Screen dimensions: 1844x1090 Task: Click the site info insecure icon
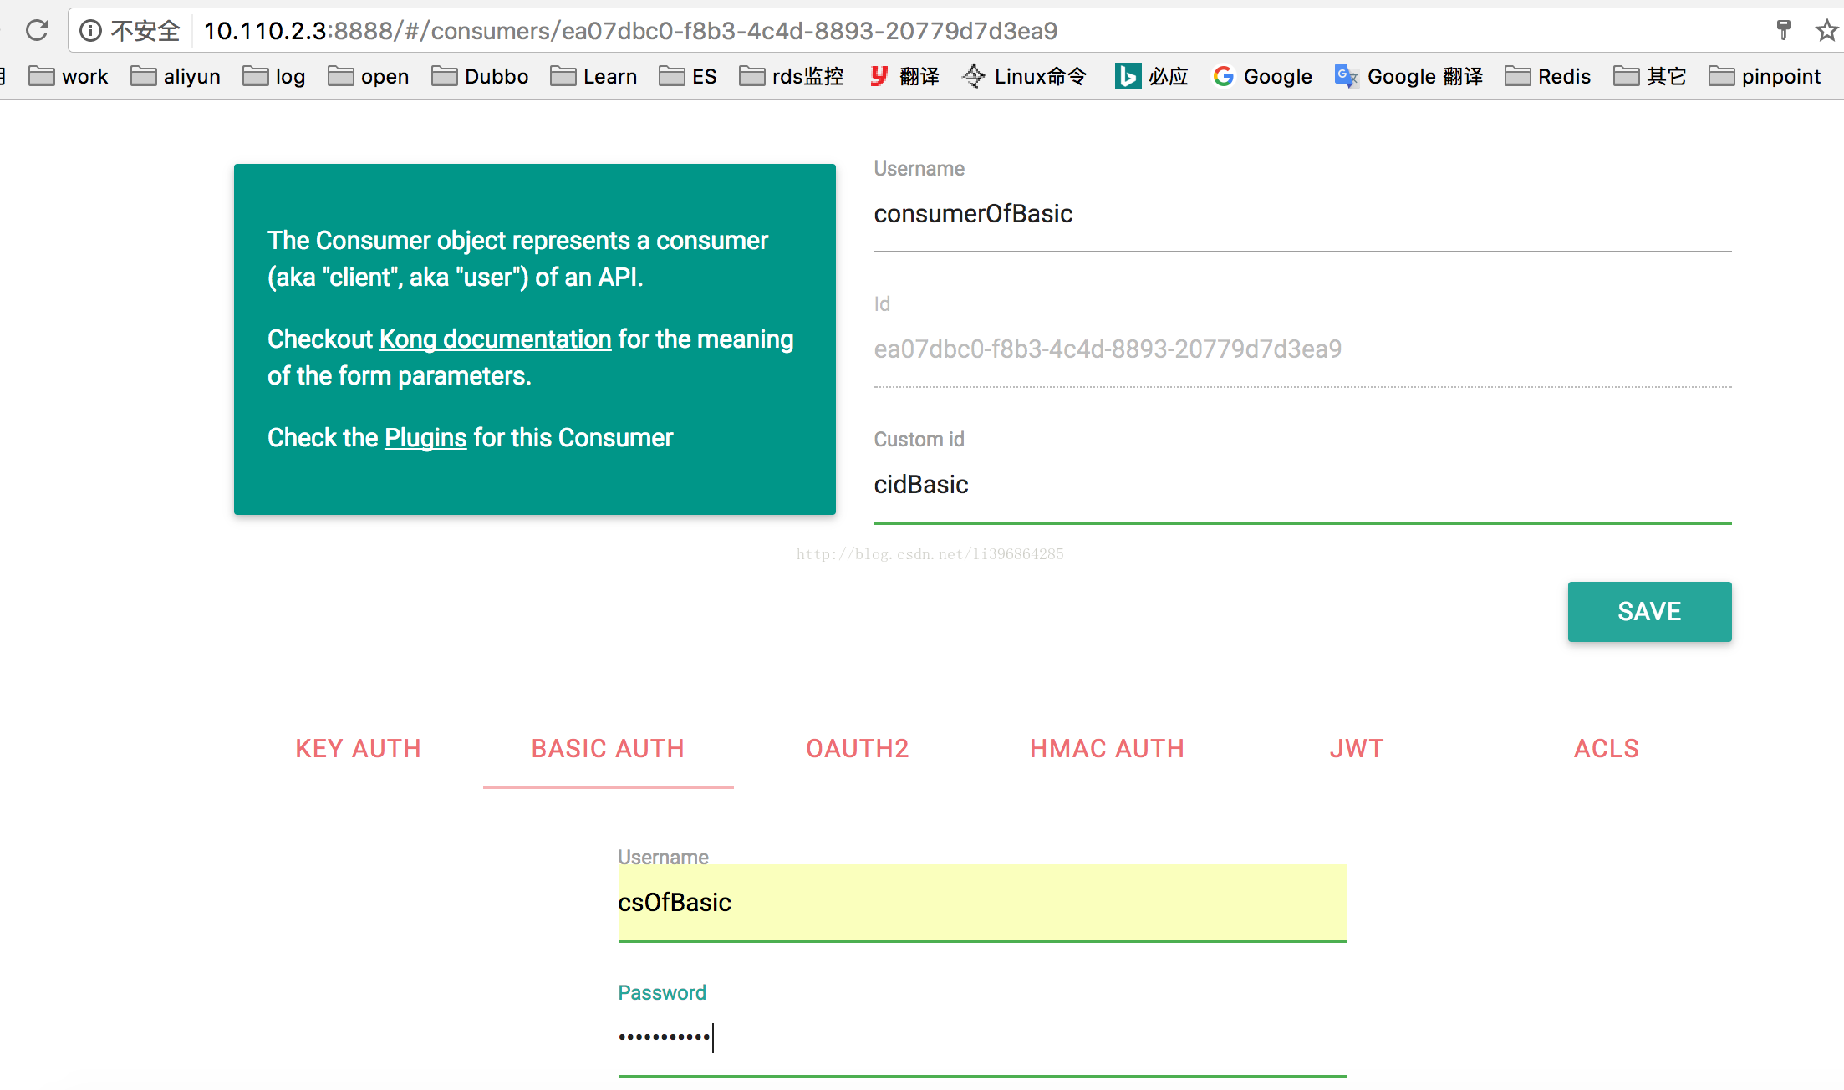pos(90,31)
